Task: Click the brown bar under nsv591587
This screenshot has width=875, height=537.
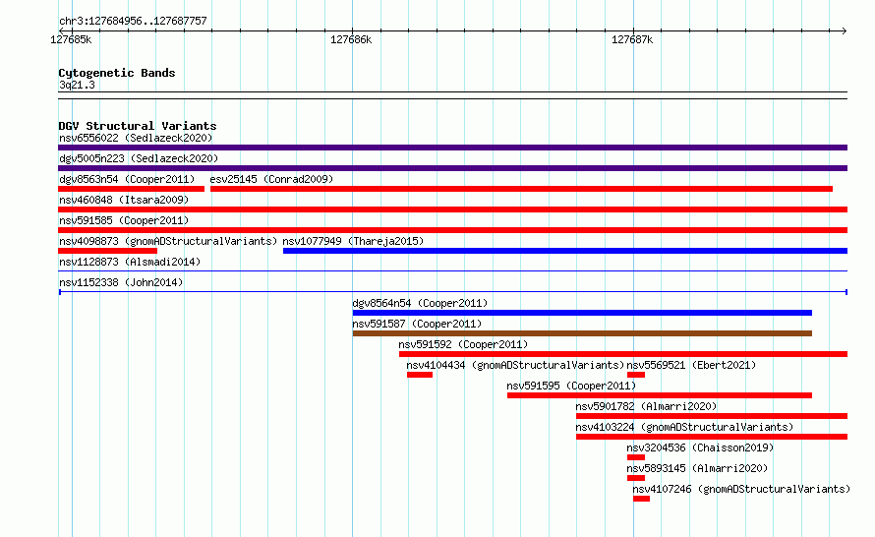Action: (582, 333)
